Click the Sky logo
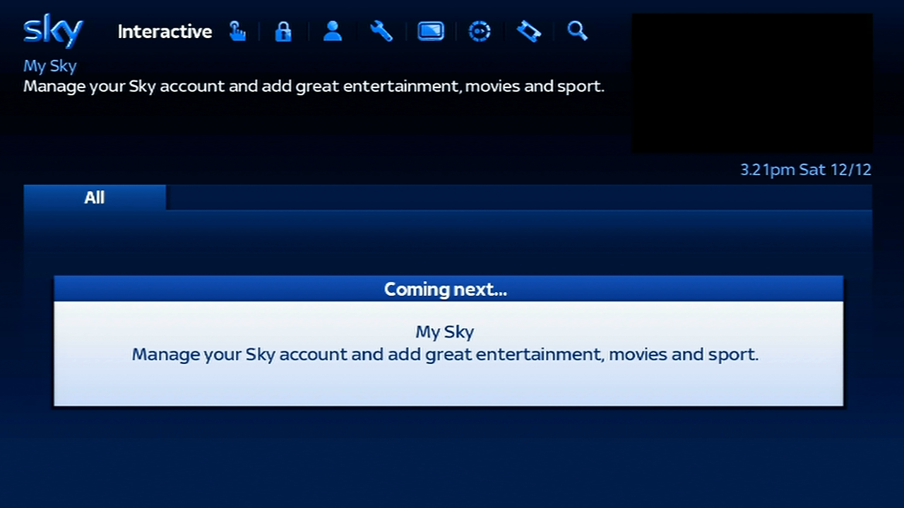The width and height of the screenshot is (904, 508). [x=53, y=31]
